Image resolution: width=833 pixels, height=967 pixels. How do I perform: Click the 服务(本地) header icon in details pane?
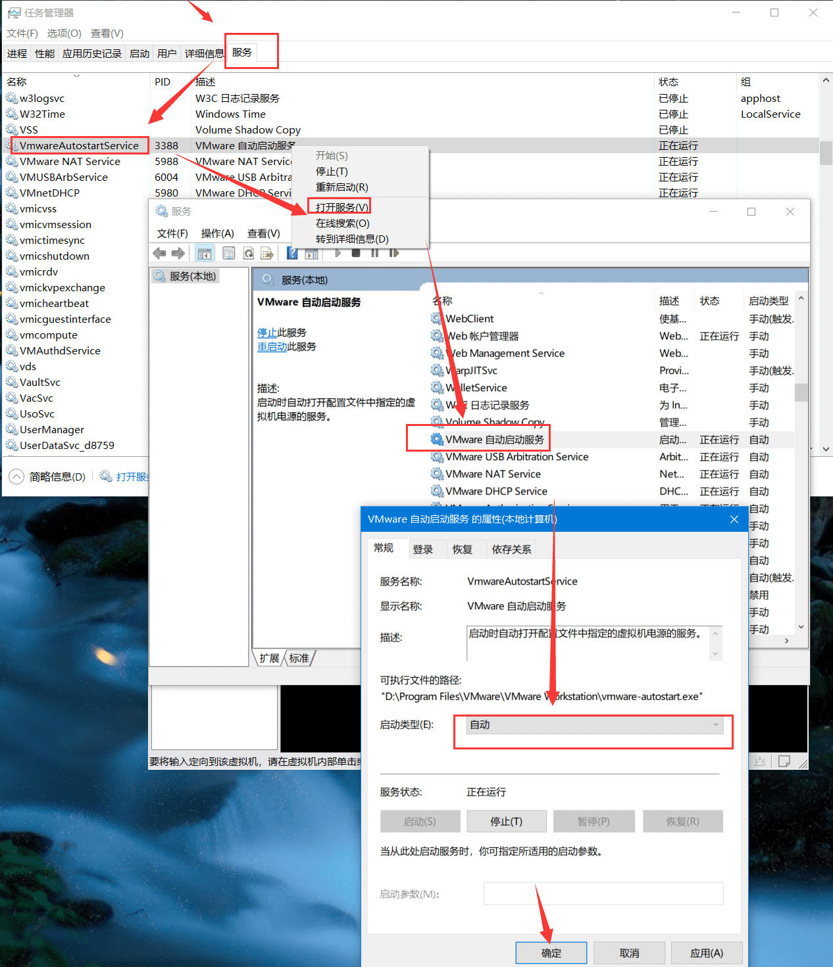point(268,279)
